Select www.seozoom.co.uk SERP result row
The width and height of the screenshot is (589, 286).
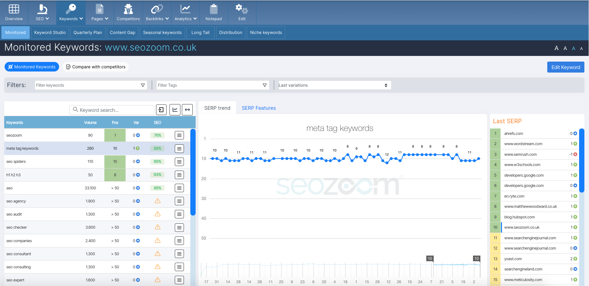[x=535, y=227]
